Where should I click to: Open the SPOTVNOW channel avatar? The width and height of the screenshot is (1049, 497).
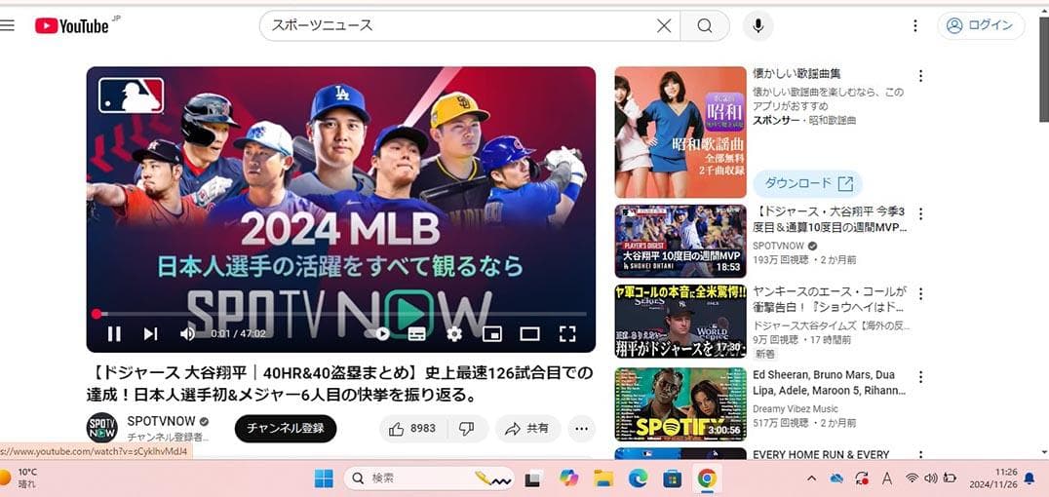pos(101,428)
